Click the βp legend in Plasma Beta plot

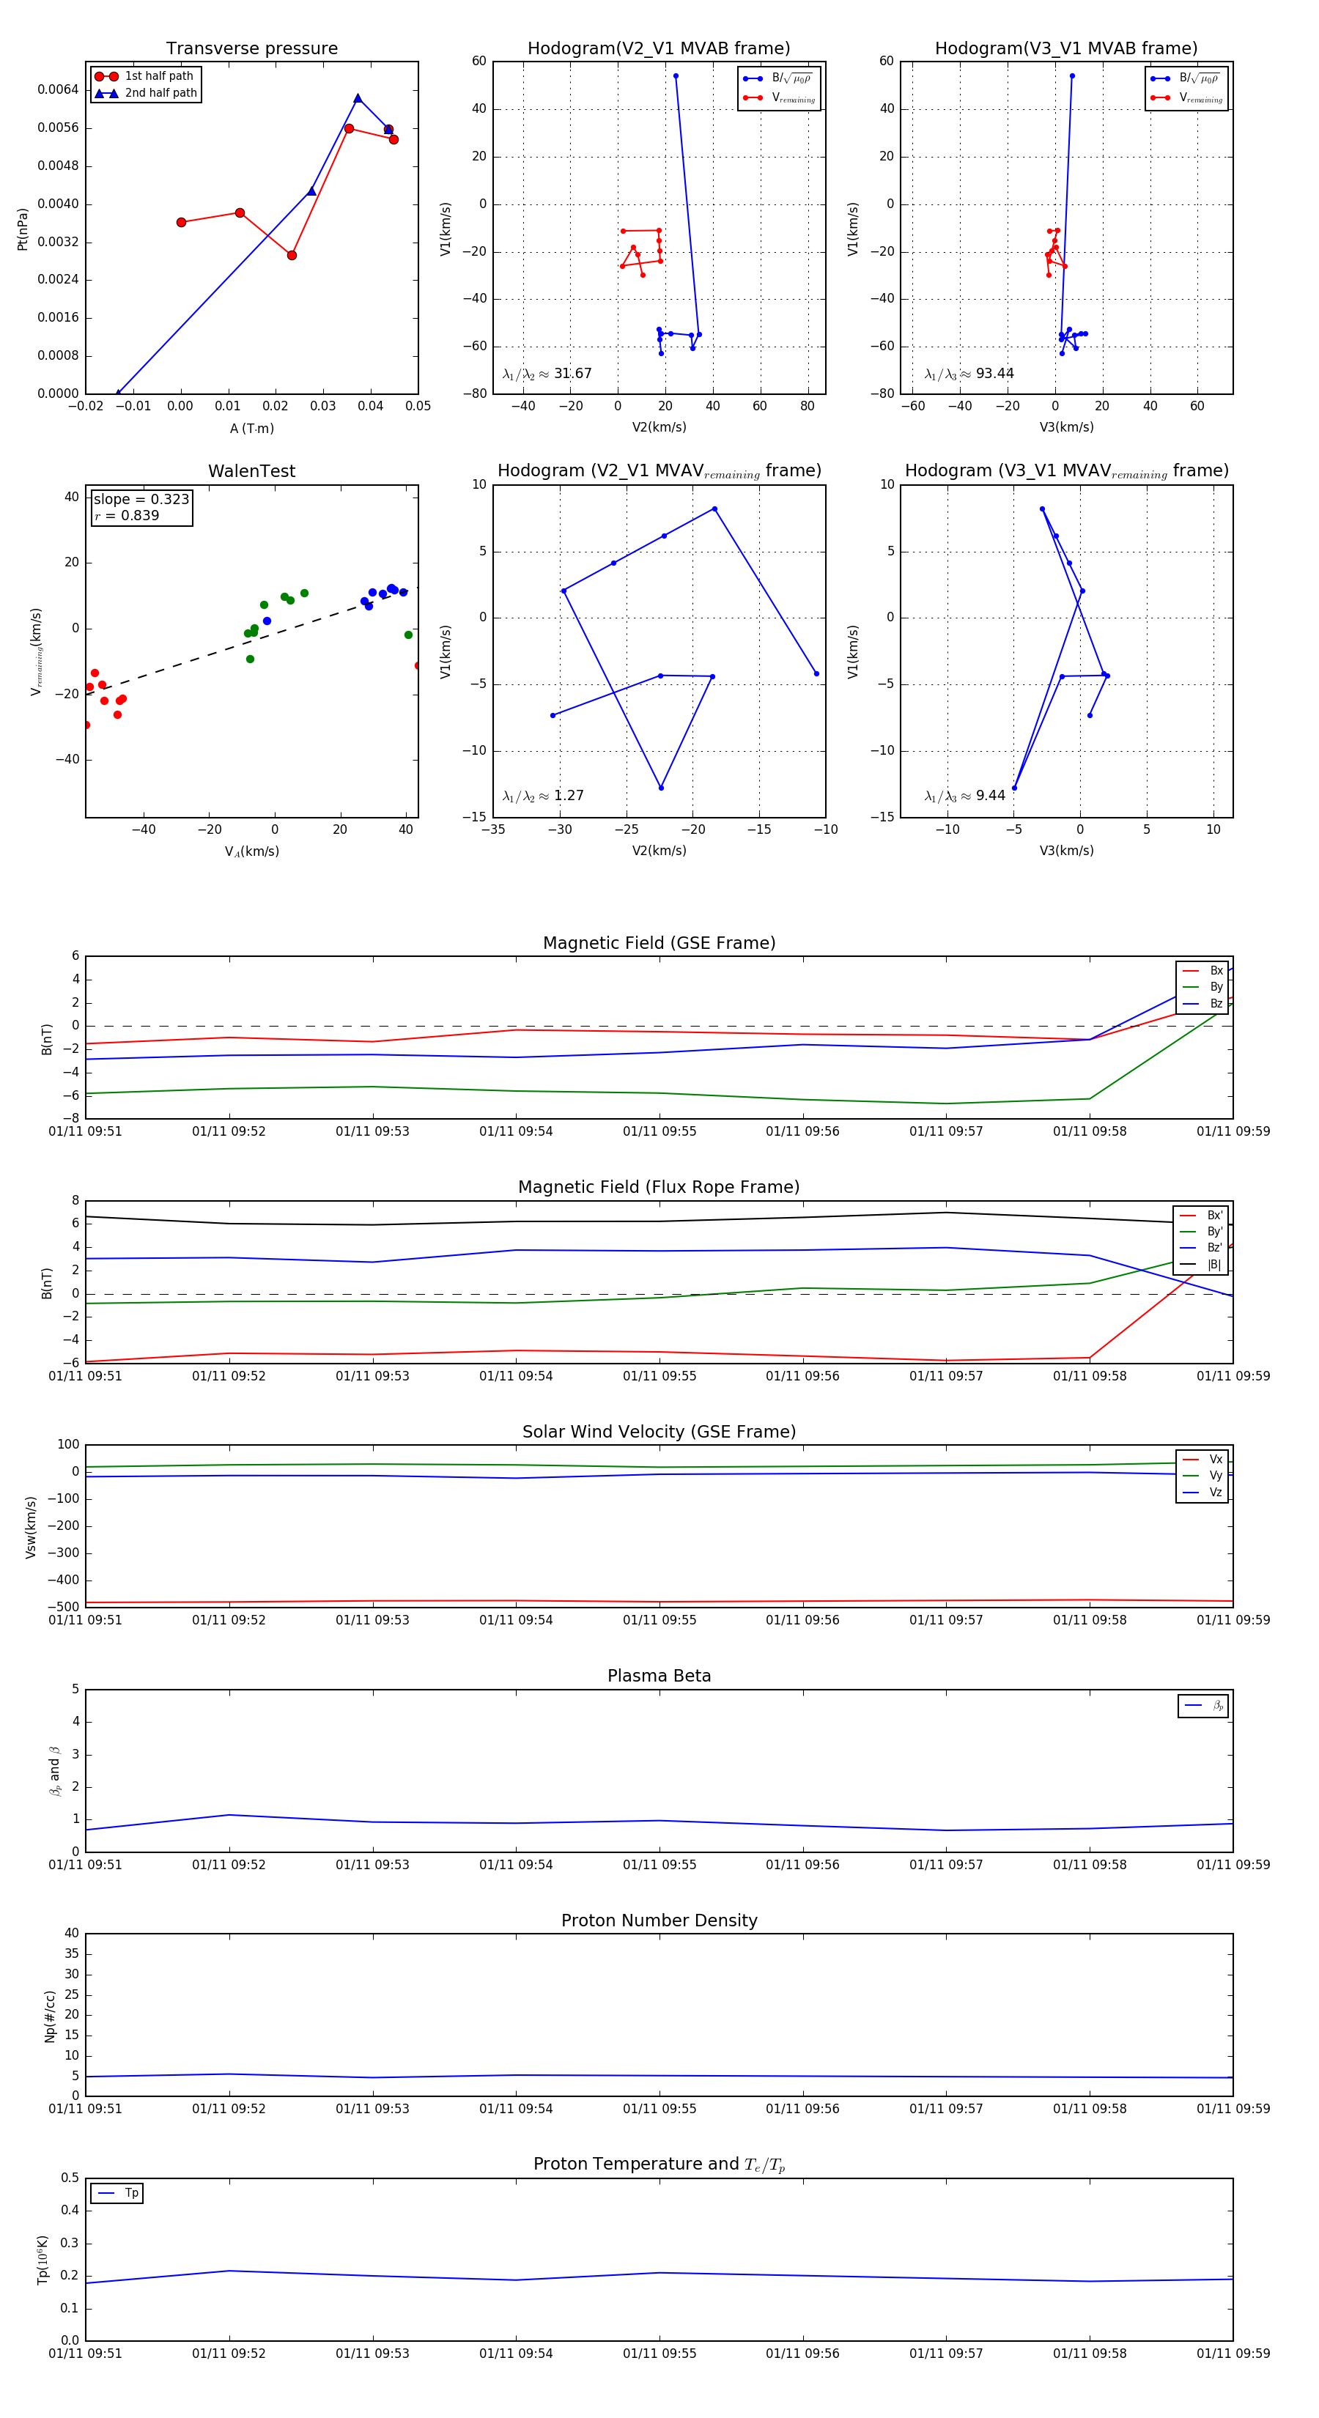(x=1203, y=1706)
